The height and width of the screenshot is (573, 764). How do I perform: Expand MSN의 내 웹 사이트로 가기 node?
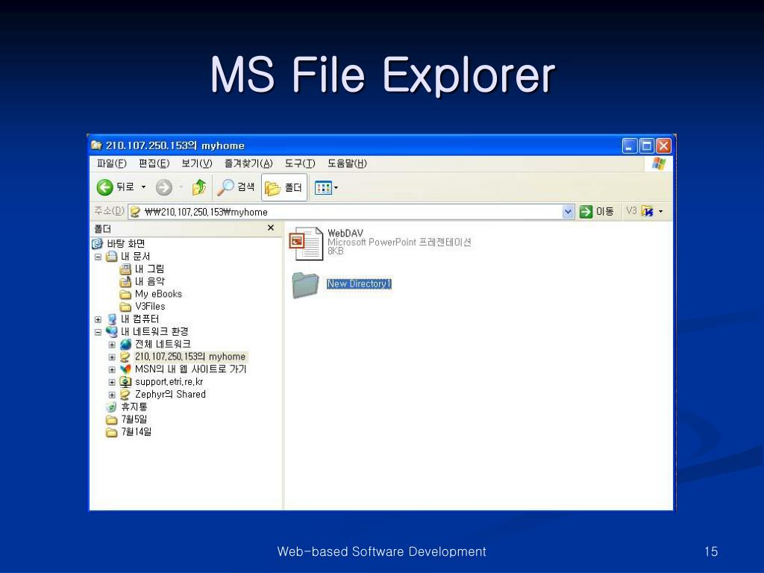click(112, 370)
